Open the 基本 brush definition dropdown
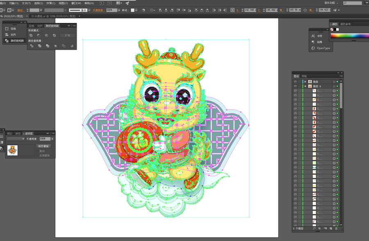 click(89, 10)
